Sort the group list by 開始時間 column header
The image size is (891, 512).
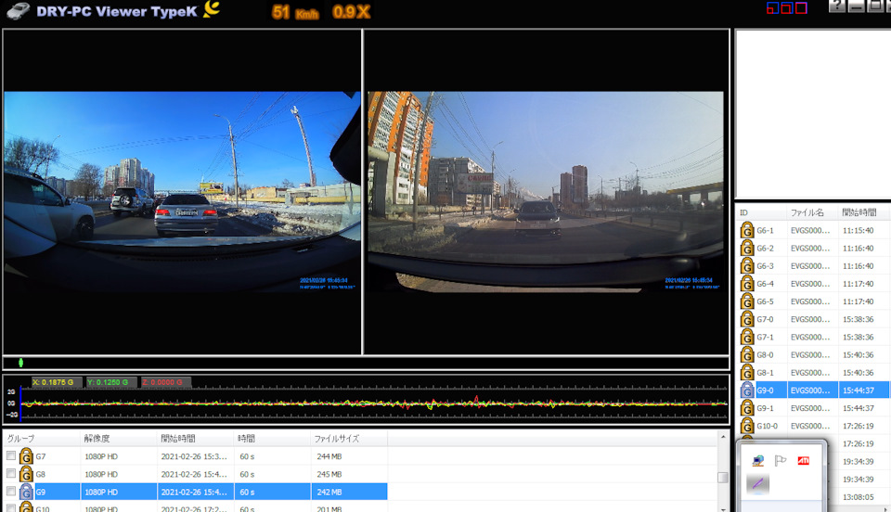195,438
